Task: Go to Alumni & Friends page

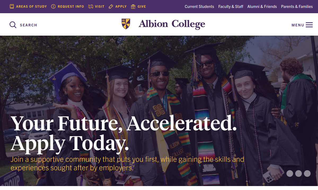Action: tap(262, 7)
